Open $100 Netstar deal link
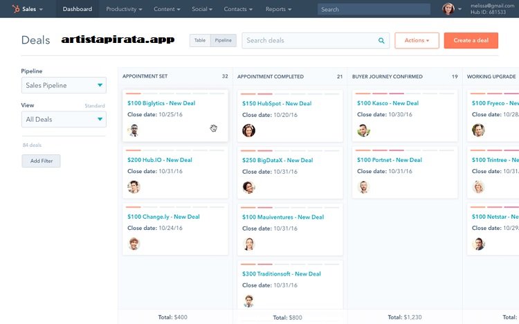This screenshot has width=519, height=324. click(495, 217)
